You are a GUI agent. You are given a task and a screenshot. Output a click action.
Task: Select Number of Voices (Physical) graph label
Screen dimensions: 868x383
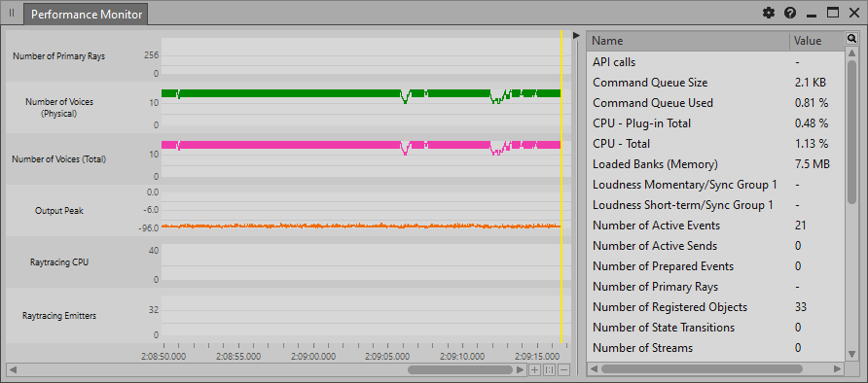[59, 108]
